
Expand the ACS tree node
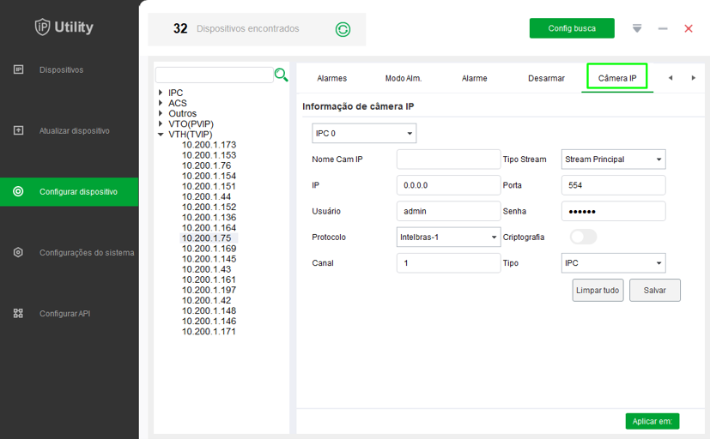[x=161, y=103]
